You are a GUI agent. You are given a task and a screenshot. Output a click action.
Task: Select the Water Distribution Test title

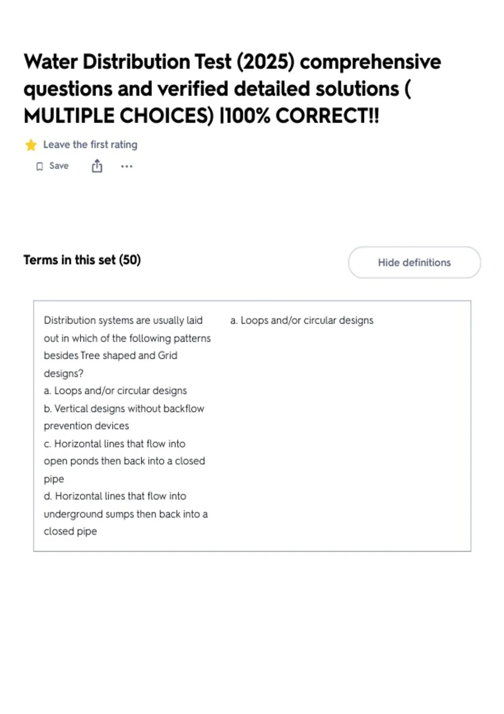tap(232, 89)
